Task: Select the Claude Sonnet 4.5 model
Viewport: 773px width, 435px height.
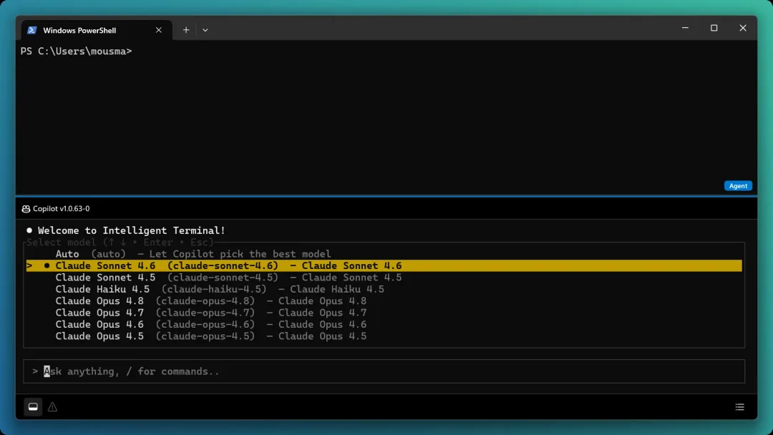Action: (x=384, y=278)
